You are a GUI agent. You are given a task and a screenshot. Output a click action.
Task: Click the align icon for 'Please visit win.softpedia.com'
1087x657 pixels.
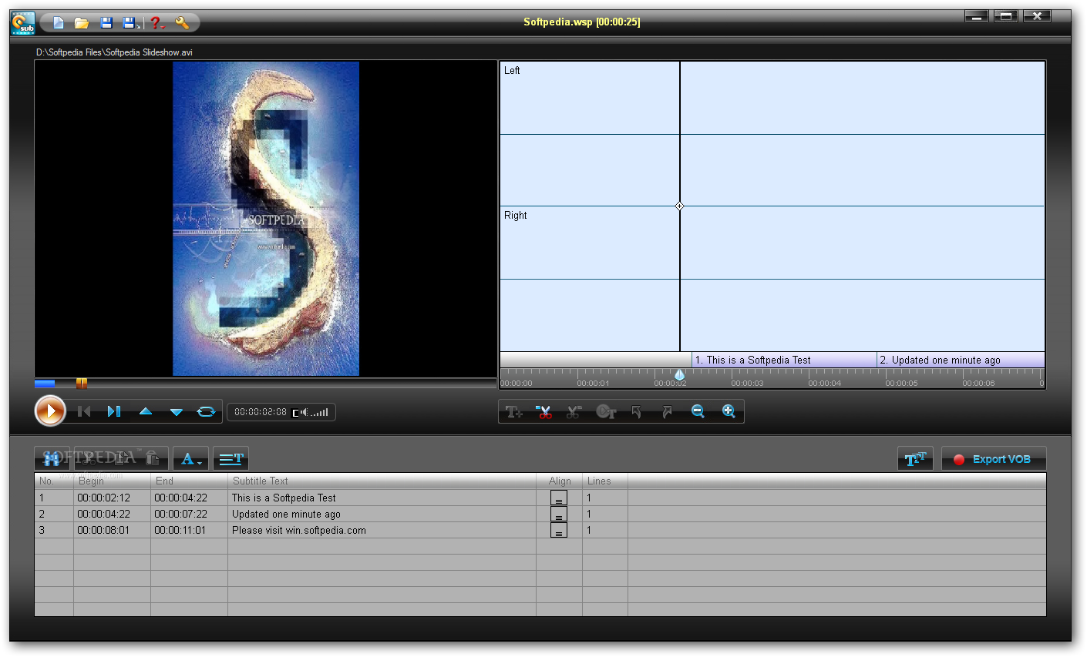[x=559, y=531]
